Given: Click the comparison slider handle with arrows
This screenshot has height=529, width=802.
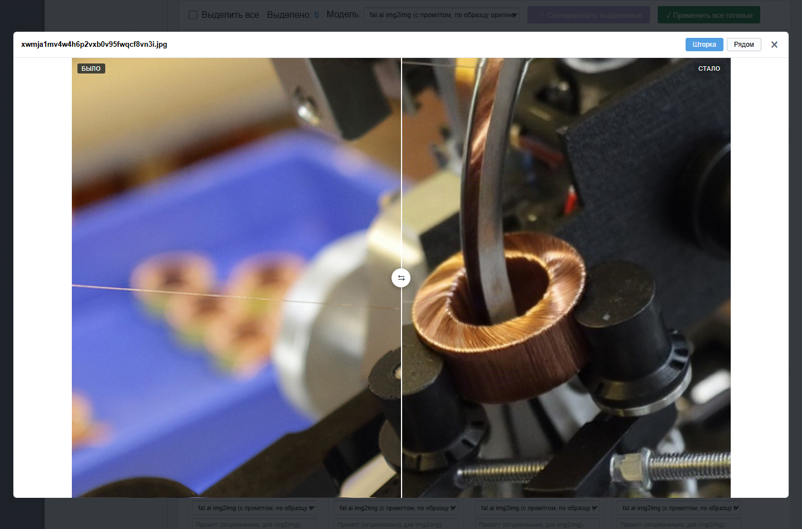Looking at the screenshot, I should tap(401, 278).
